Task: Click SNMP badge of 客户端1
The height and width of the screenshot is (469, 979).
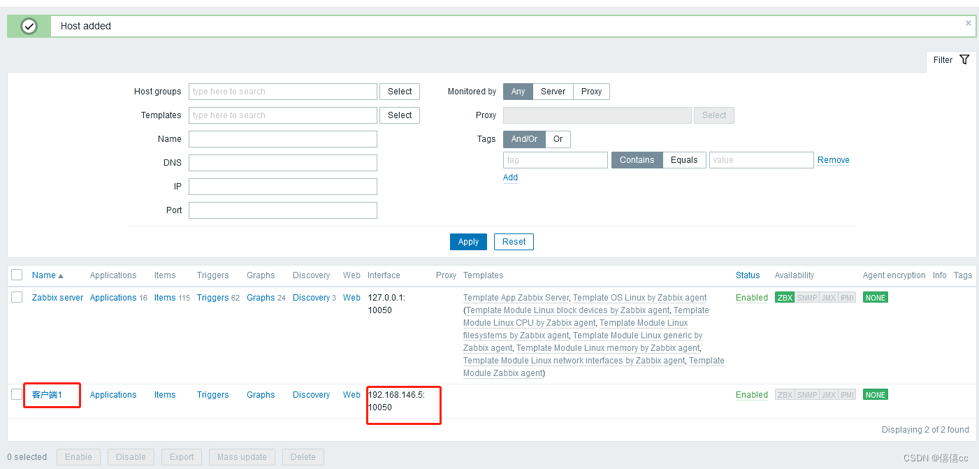Action: pos(807,395)
